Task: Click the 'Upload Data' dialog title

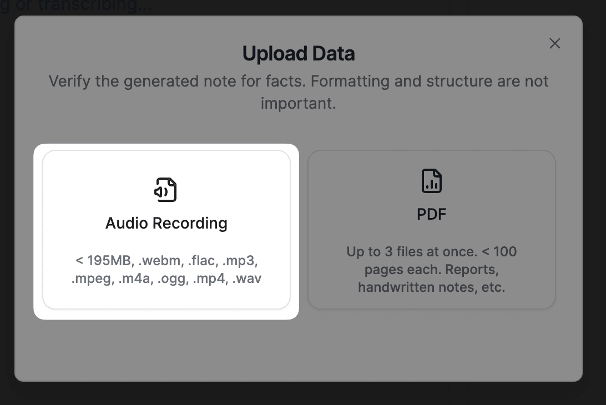Action: pos(299,53)
